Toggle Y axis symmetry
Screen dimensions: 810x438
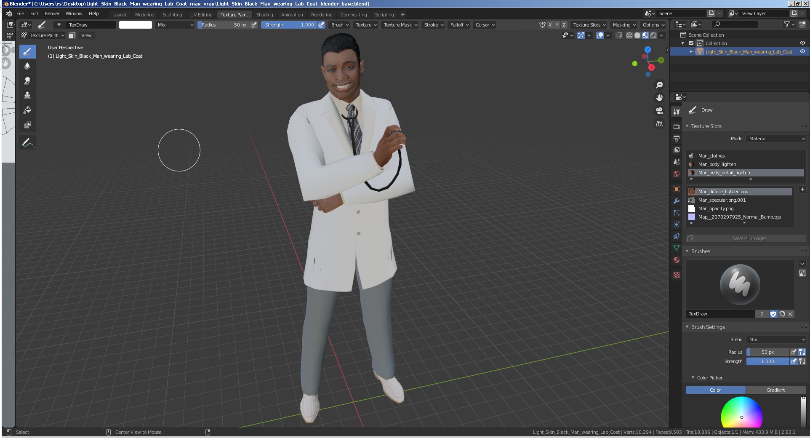pyautogui.click(x=557, y=25)
